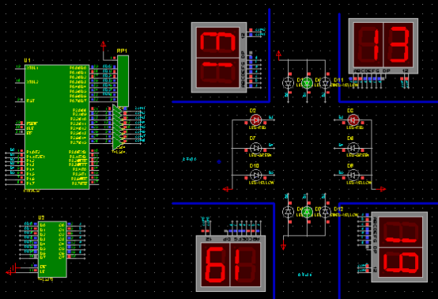Click the RST pin on U1
The width and height of the screenshot is (438, 299).
click(x=31, y=100)
